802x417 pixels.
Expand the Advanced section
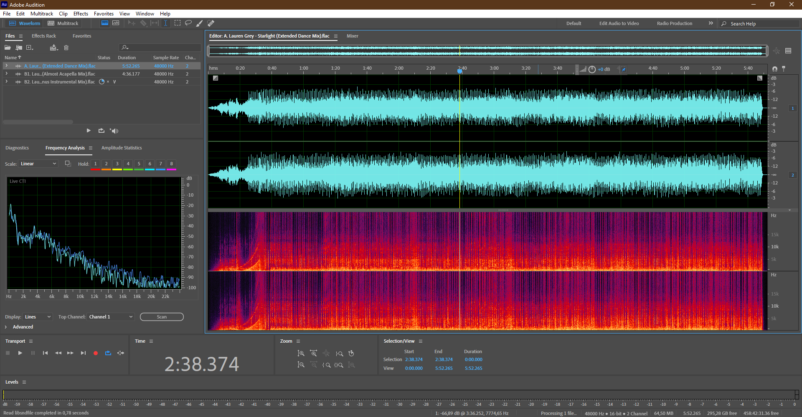pyautogui.click(x=19, y=327)
